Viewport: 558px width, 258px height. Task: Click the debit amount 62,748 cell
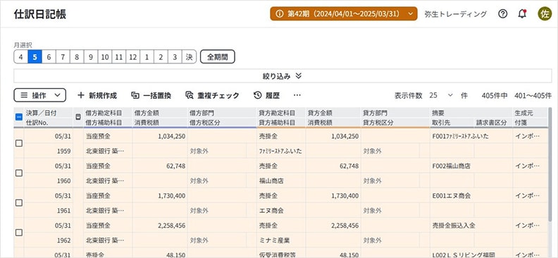[160, 166]
